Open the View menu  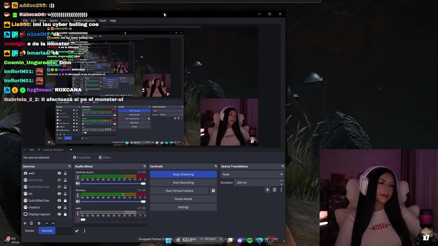[43, 20]
